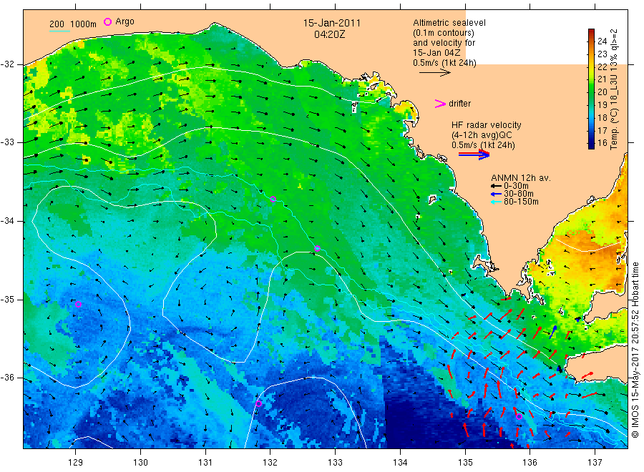Click the blue ANMN mooring arrow on map

553,332
